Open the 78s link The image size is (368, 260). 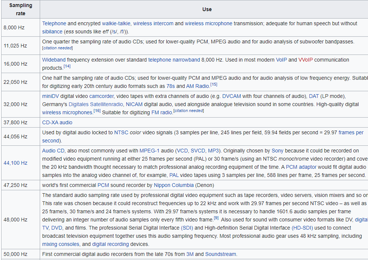pos(170,86)
